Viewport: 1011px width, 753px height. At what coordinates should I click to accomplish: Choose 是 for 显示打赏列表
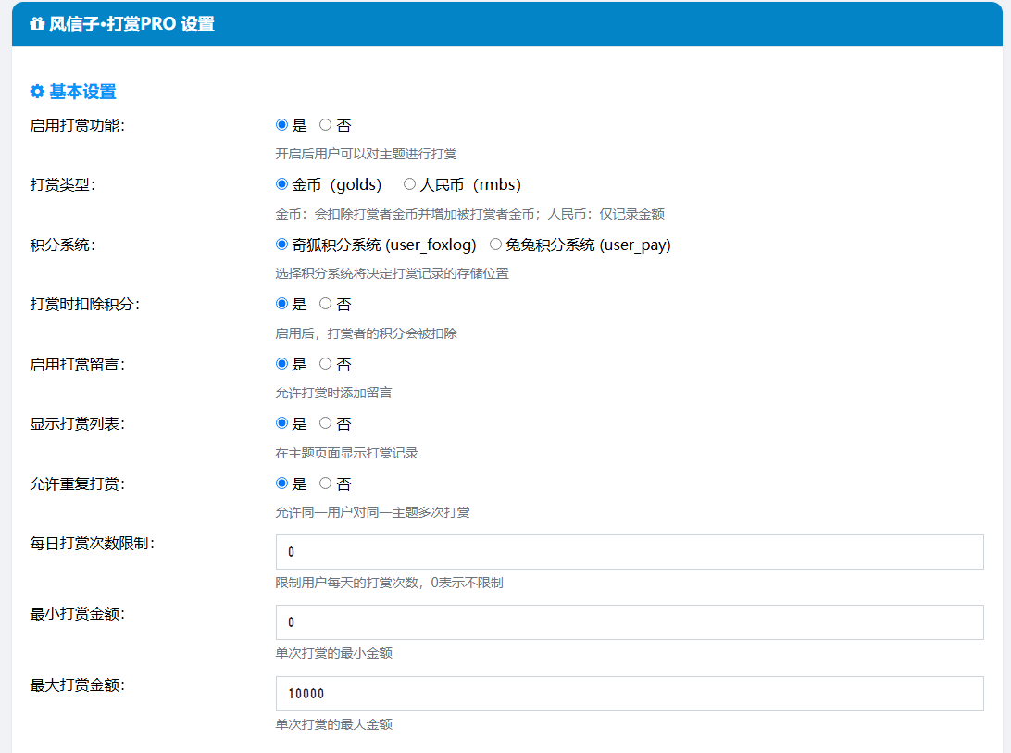click(282, 423)
